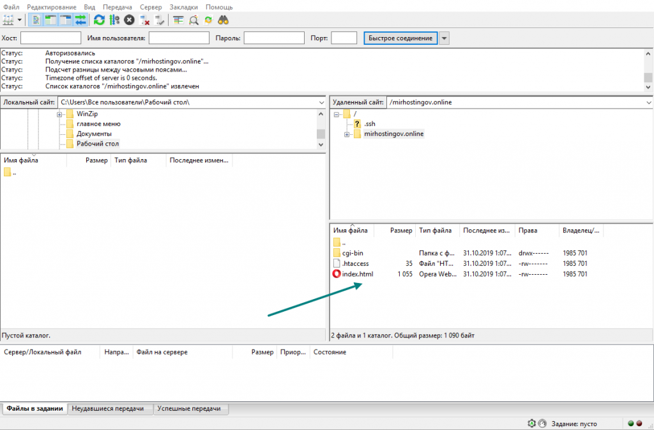Open the Вид menu
Screen dimensions: 654x430
[x=89, y=6]
